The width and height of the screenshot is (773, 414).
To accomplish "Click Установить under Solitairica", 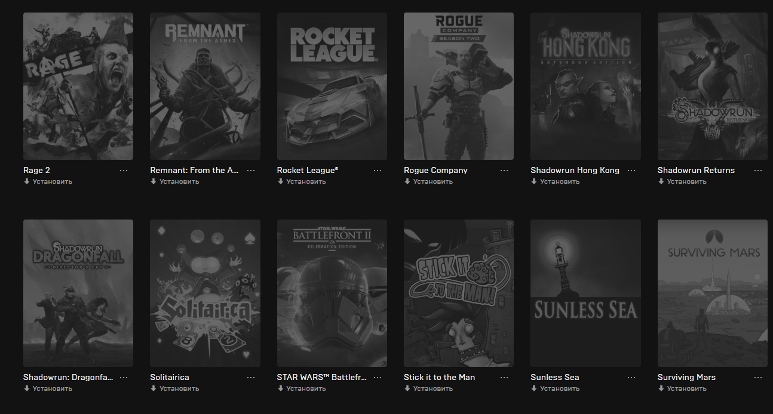I will [174, 388].
